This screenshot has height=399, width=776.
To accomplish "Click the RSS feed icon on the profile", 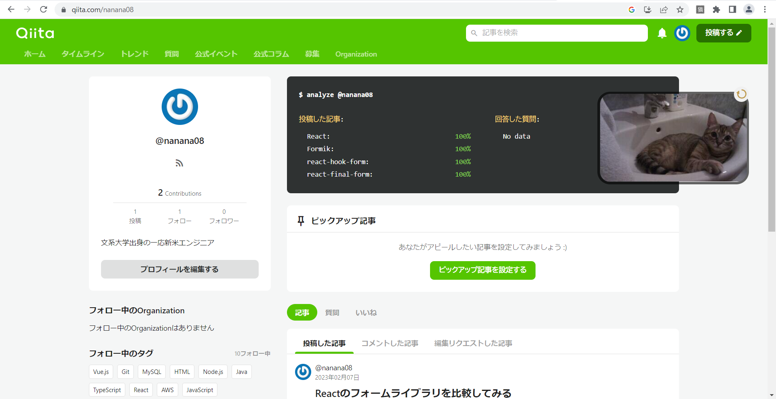I will coord(179,163).
